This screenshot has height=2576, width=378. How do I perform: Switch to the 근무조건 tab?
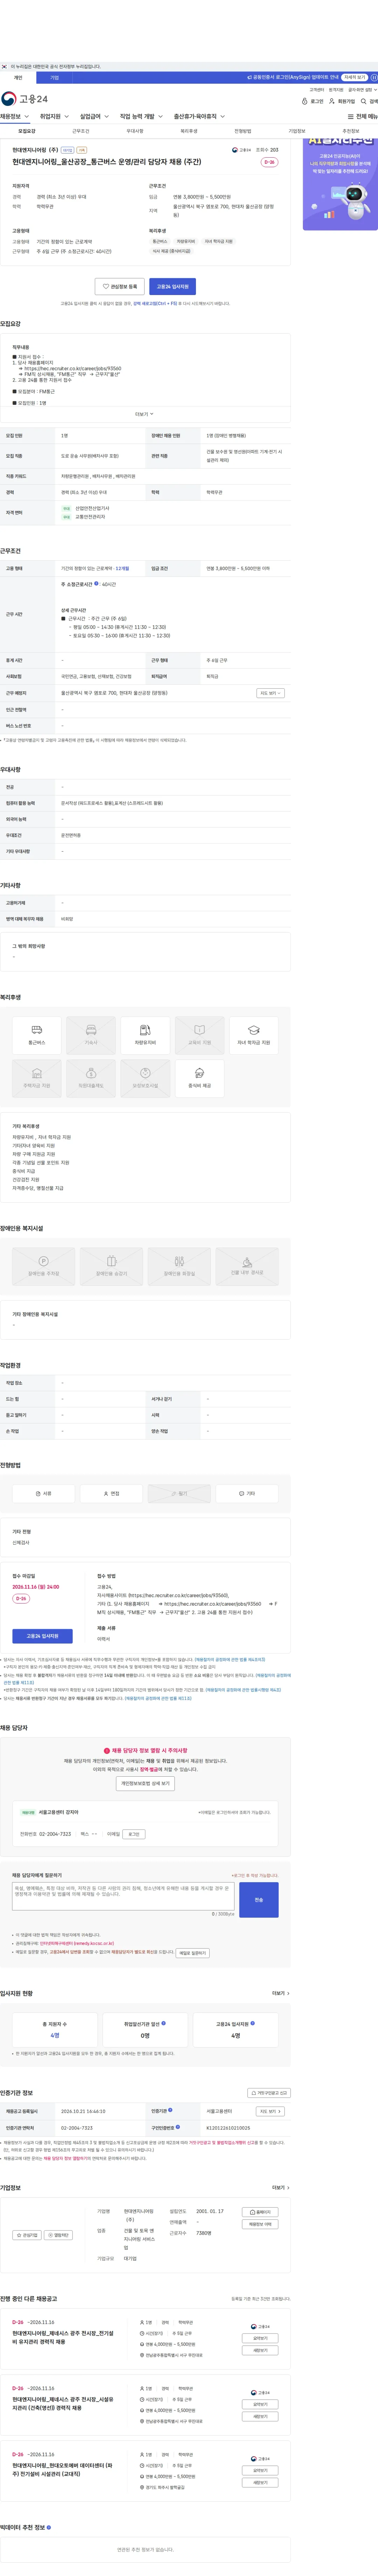click(x=81, y=131)
